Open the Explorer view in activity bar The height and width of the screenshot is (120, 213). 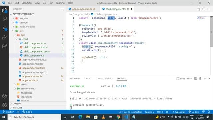4,10
